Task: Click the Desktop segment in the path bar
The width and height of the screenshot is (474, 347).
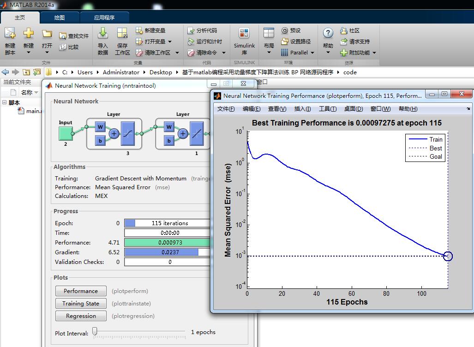Action: pyautogui.click(x=161, y=72)
